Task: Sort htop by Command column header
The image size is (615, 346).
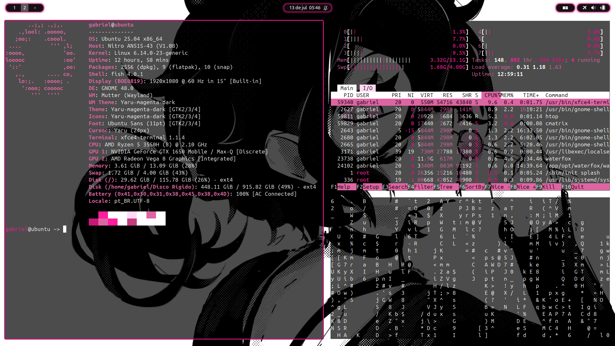Action: coord(556,95)
